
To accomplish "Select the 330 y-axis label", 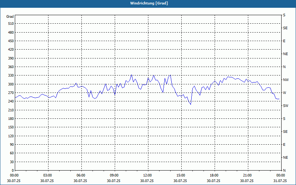I will coord(11,75).
